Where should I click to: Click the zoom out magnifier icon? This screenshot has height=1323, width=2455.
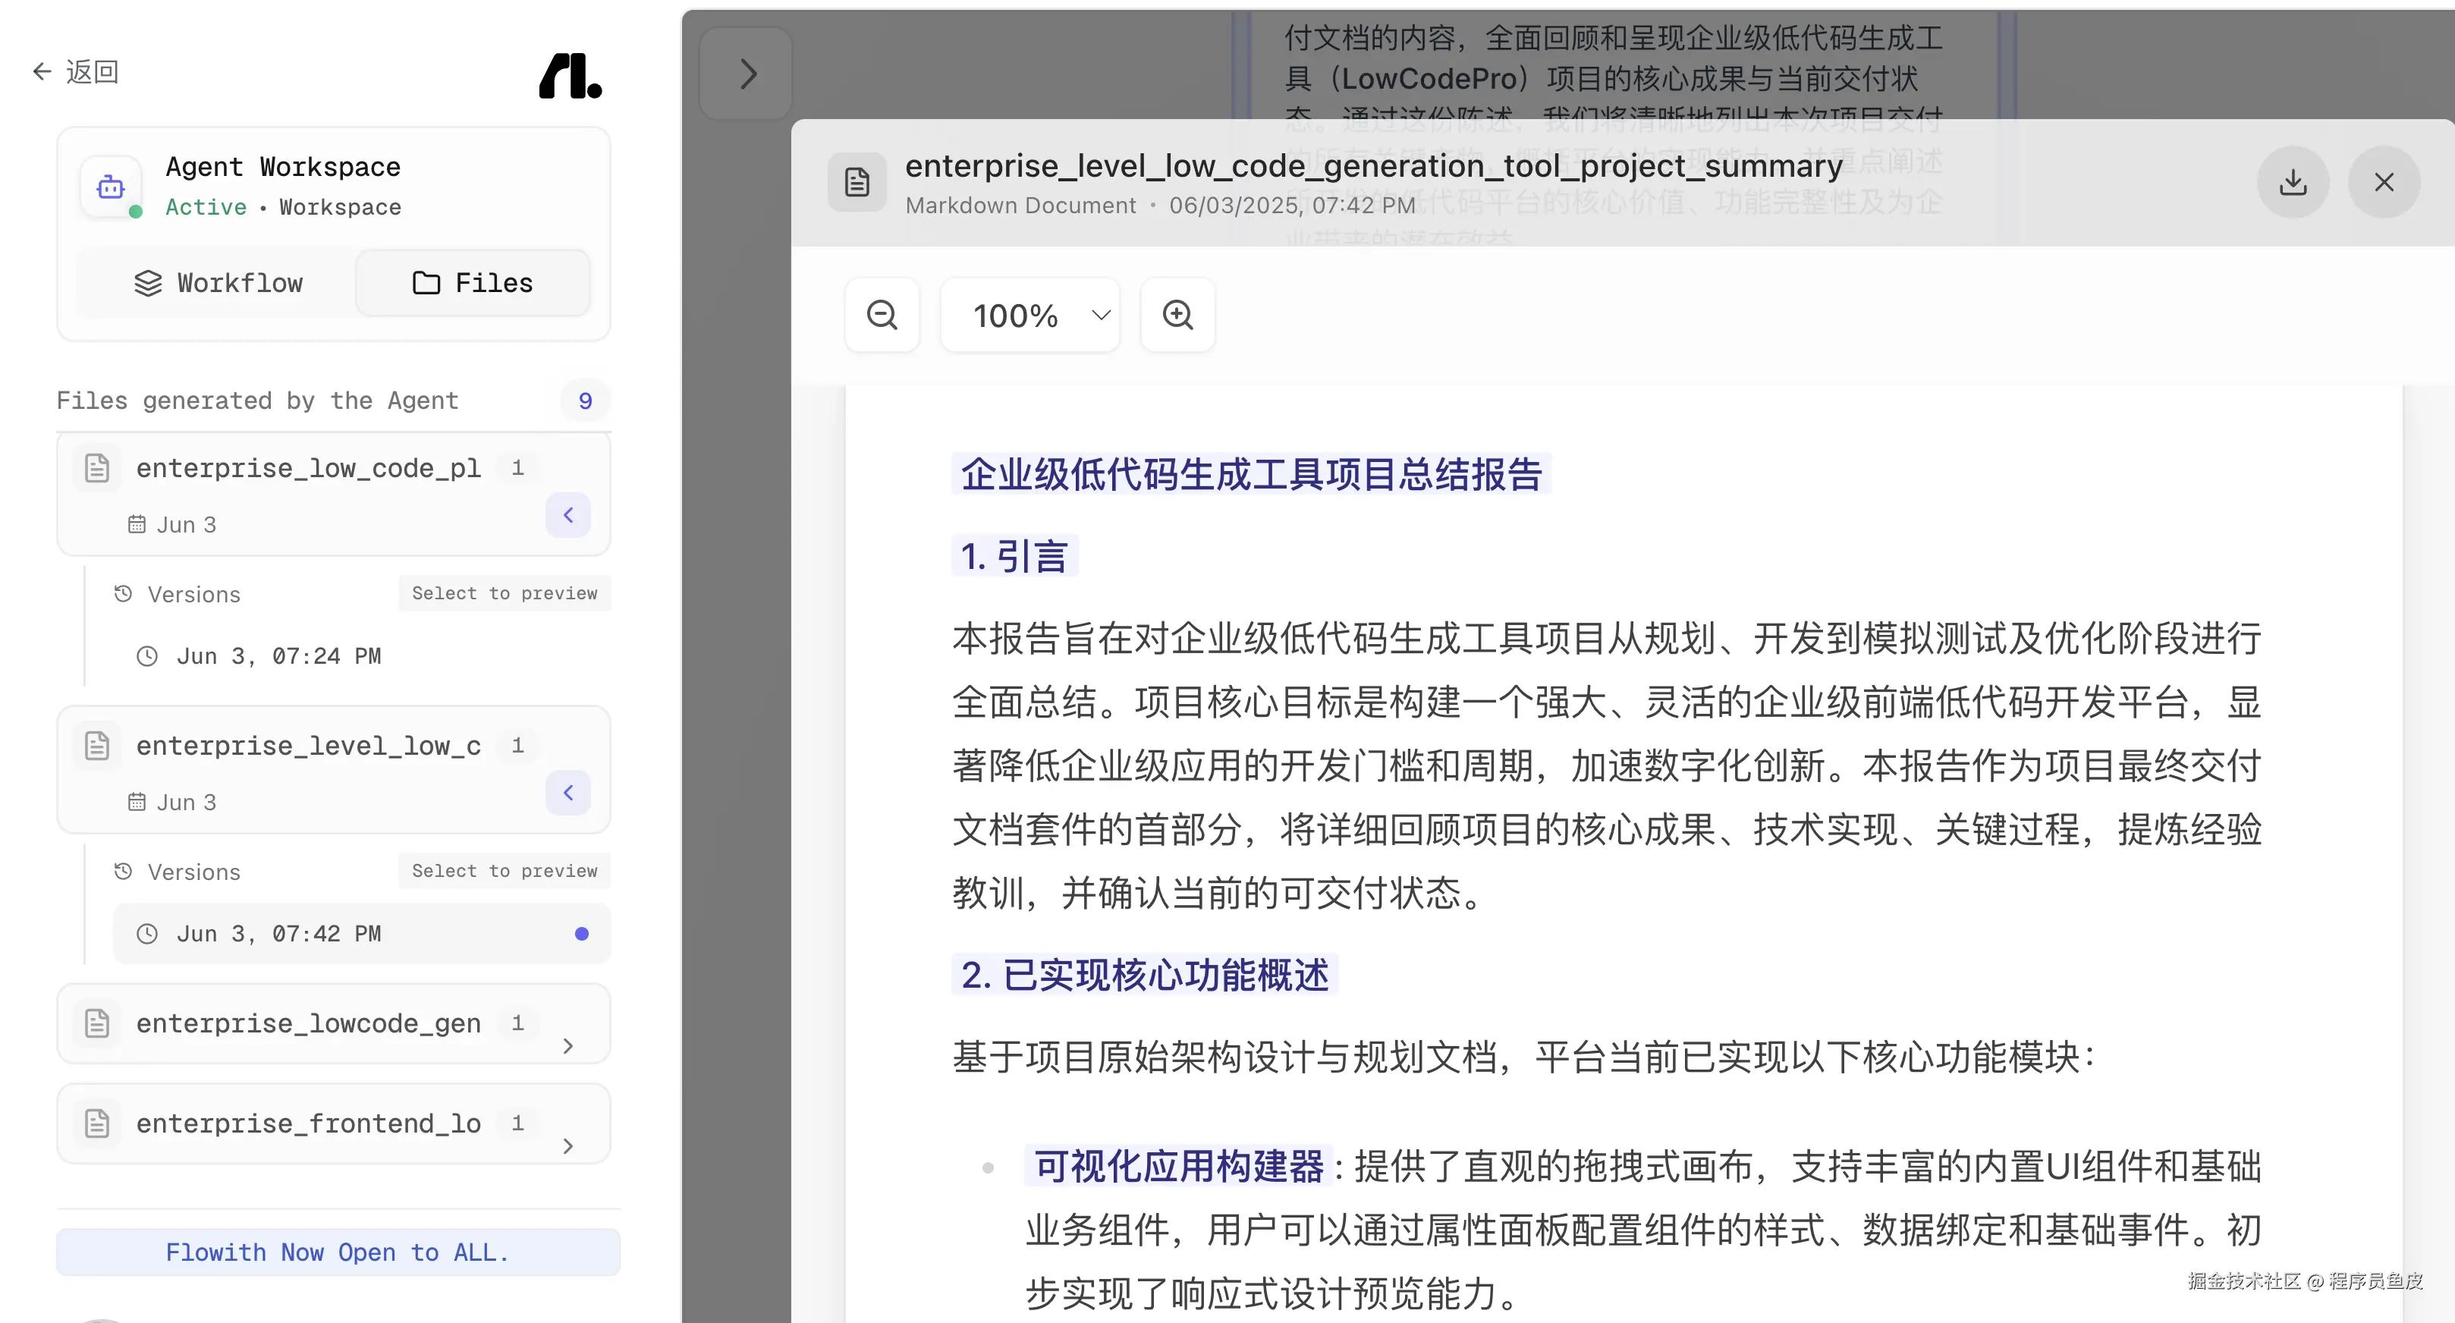click(882, 315)
